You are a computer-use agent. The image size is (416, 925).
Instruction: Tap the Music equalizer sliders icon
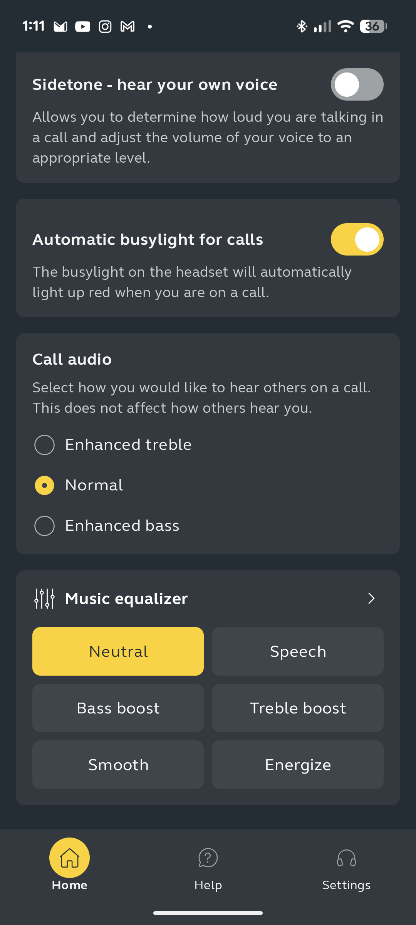click(x=44, y=599)
